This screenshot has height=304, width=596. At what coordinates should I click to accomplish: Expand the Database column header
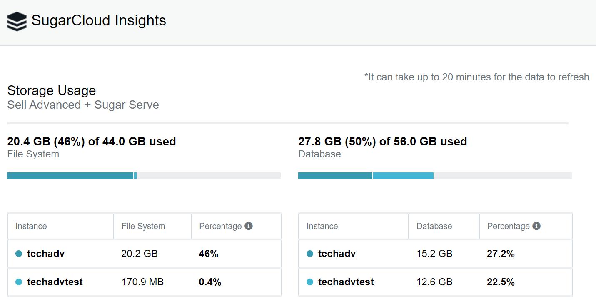[433, 226]
